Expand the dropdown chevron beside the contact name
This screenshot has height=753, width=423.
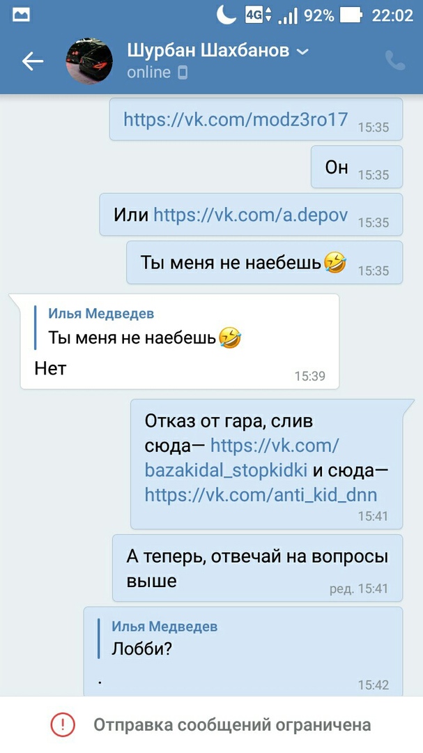(x=303, y=51)
